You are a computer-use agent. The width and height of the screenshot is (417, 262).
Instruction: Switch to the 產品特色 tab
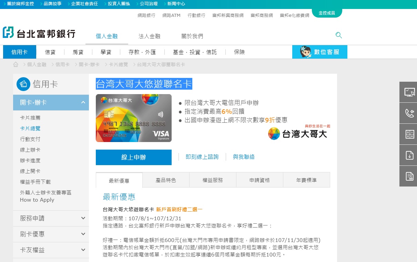coord(166,180)
